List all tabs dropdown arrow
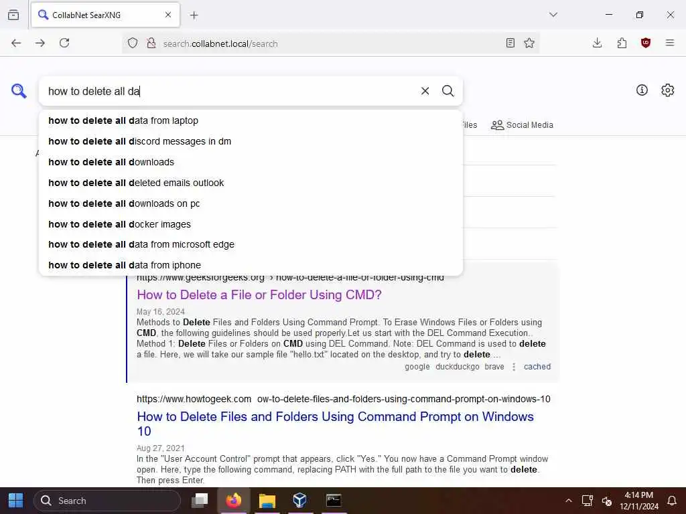This screenshot has height=514, width=686. [x=553, y=15]
